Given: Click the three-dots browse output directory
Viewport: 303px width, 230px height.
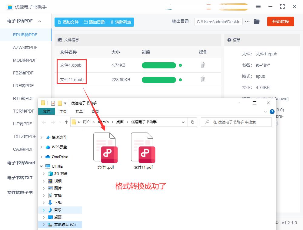Looking at the screenshot, I should click(x=247, y=21).
